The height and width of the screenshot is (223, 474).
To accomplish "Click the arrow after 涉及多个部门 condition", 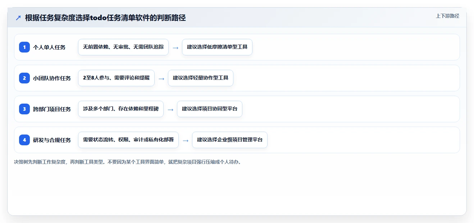I will tap(170, 109).
